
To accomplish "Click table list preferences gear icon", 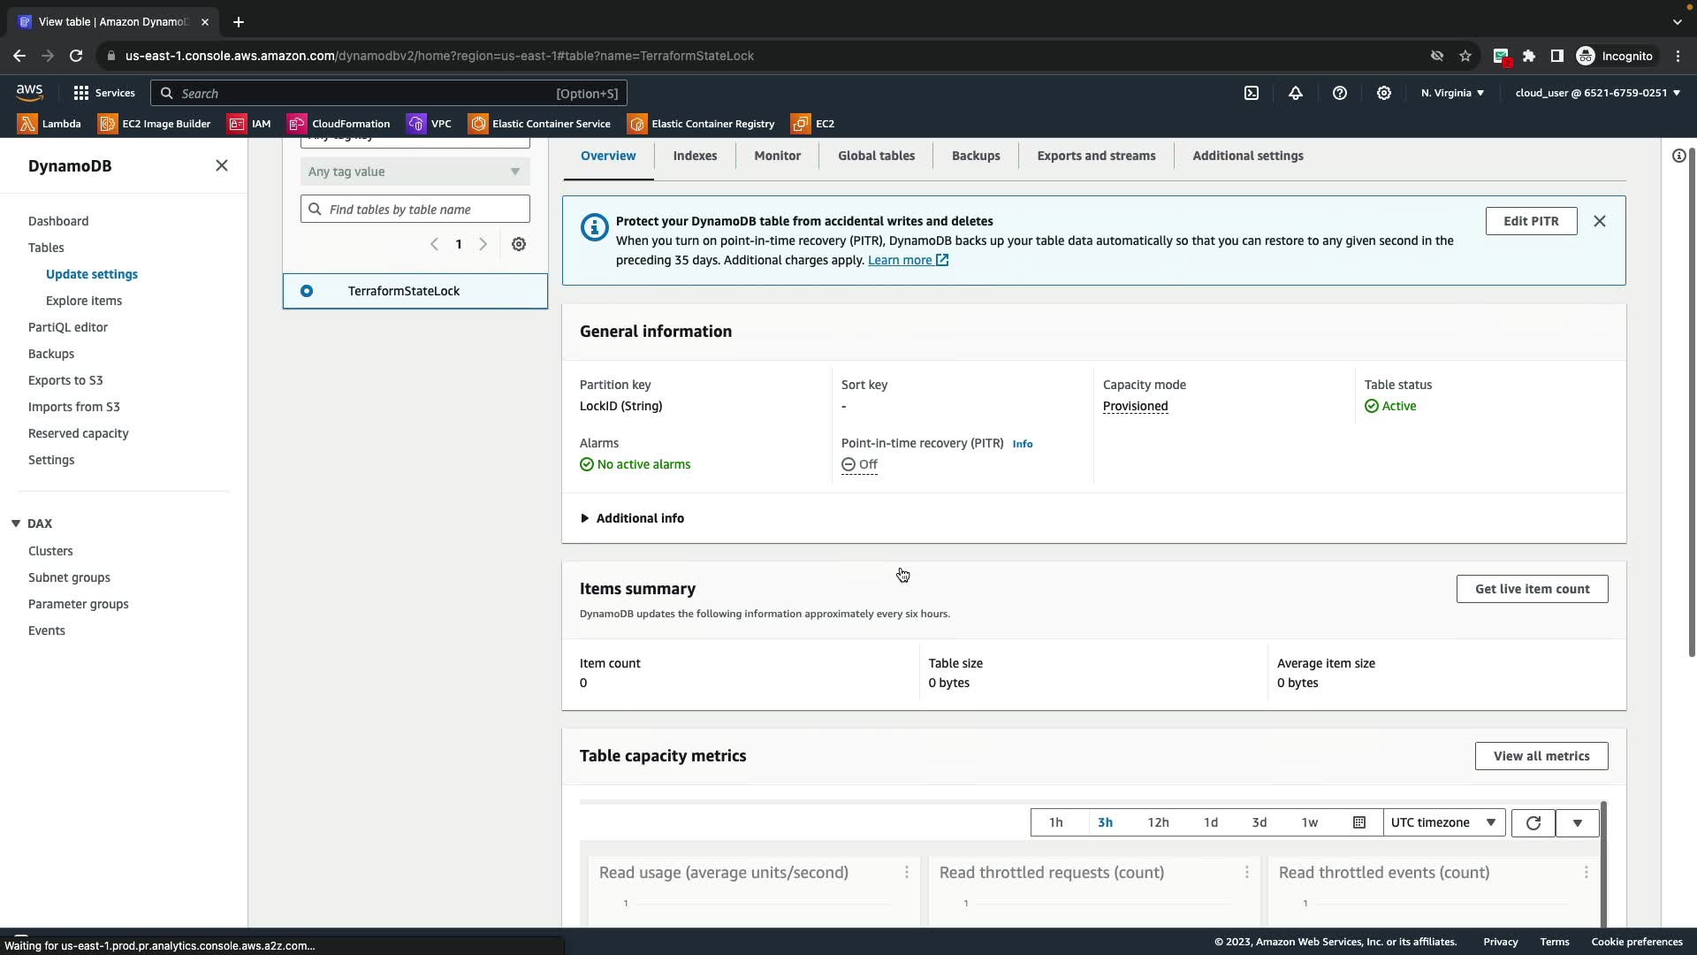I will point(519,244).
